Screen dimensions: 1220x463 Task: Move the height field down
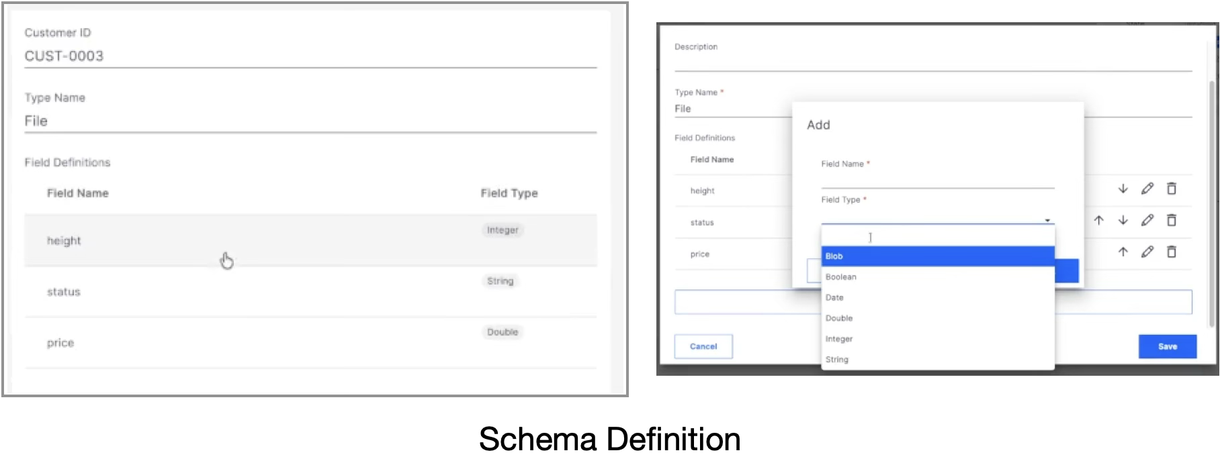click(1123, 189)
